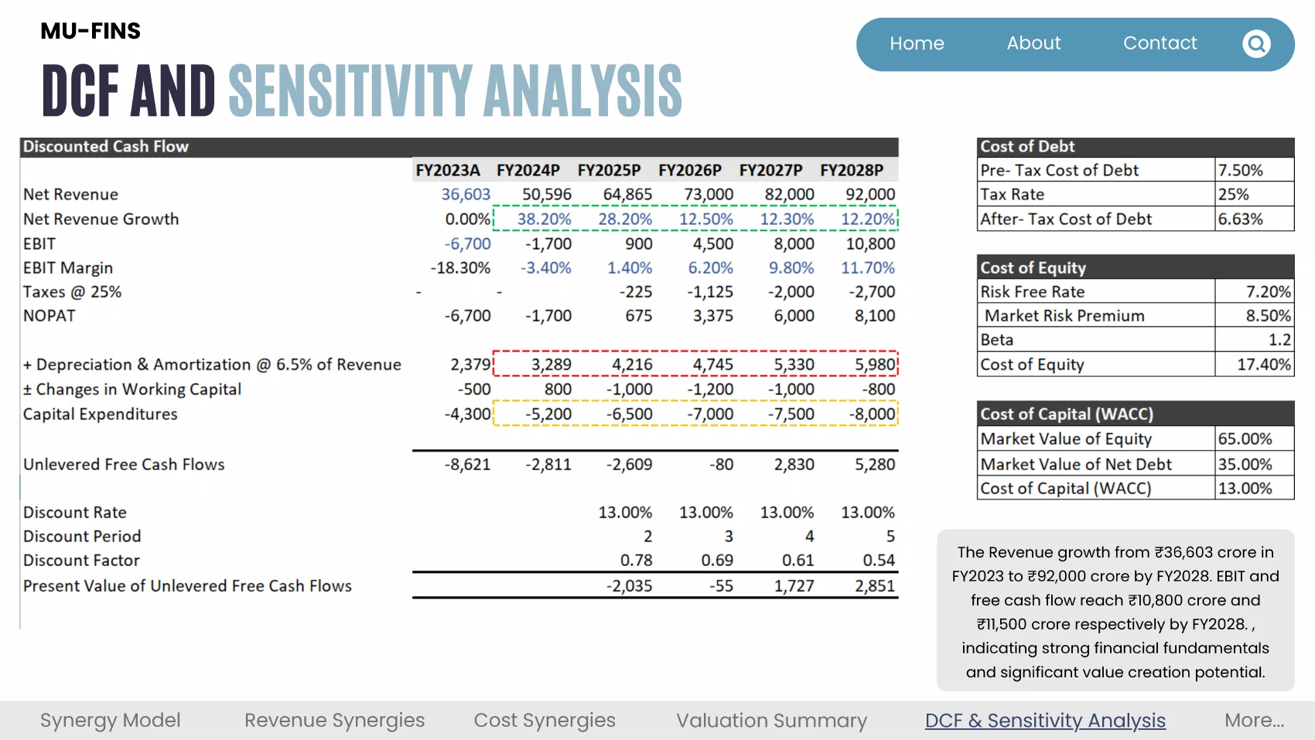Expand the More... navigation item
Screen dimensions: 1315x740
pos(1254,720)
